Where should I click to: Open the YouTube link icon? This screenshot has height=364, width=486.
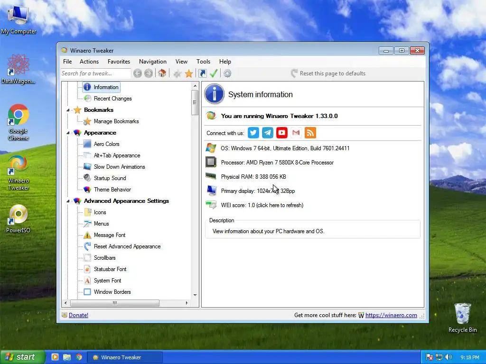pyautogui.click(x=282, y=133)
